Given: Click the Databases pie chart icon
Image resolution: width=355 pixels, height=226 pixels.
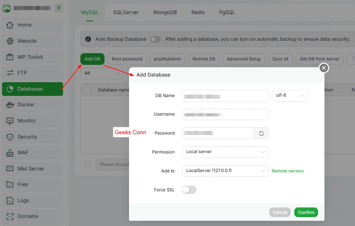Looking at the screenshot, I should click(10, 89).
